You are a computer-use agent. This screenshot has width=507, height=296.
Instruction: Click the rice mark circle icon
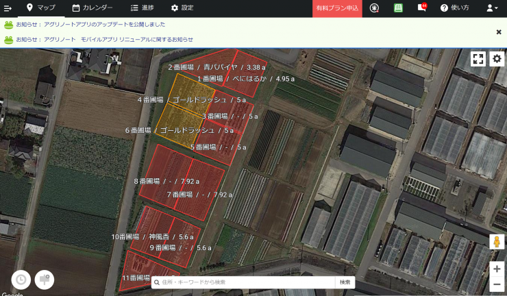[374, 8]
